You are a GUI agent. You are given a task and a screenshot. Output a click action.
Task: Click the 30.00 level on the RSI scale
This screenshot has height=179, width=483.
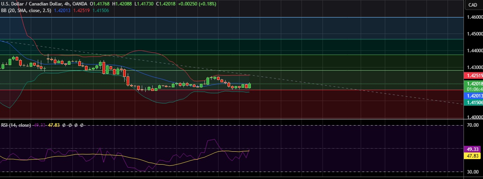tap(473, 172)
